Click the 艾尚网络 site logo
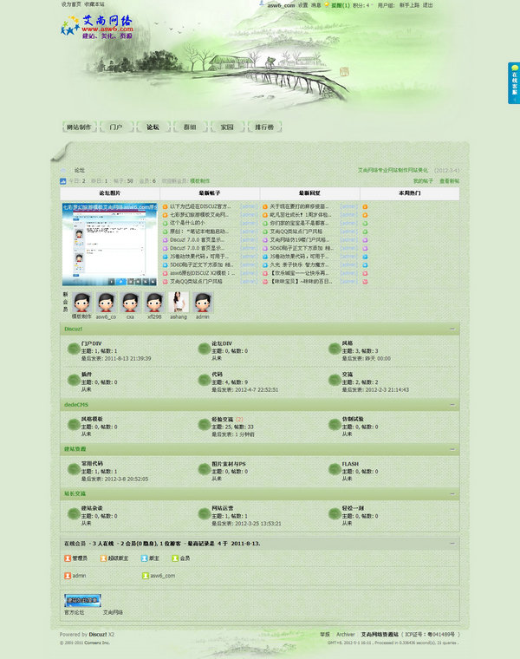Screen dimensions: 520x659 click(97, 28)
